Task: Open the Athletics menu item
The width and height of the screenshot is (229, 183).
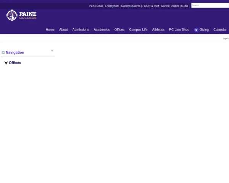Action: (158, 30)
